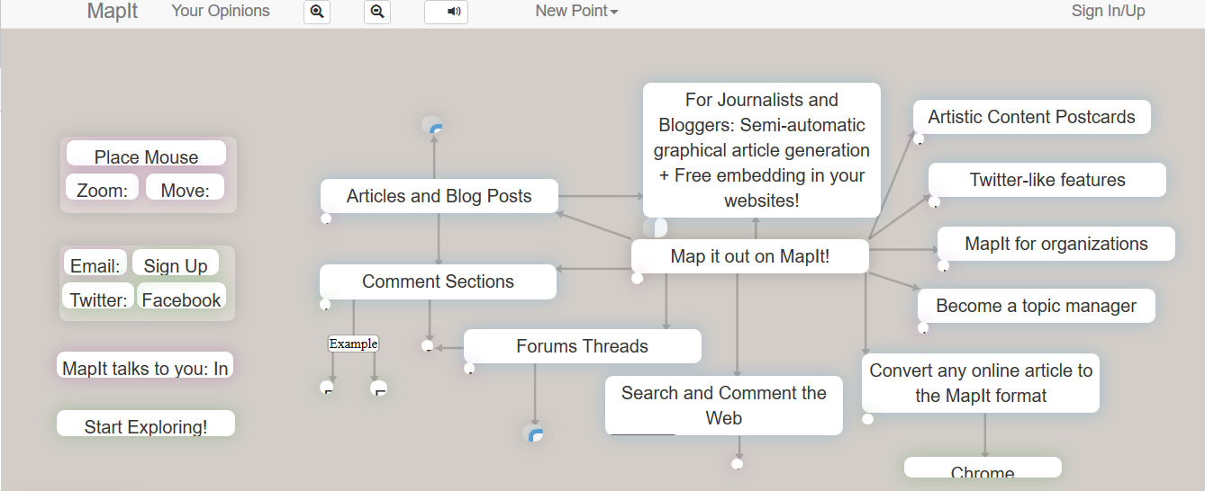Image resolution: width=1205 pixels, height=491 pixels.
Task: Click the blue-marked circle below Forums Threads
Action: pyautogui.click(x=535, y=434)
